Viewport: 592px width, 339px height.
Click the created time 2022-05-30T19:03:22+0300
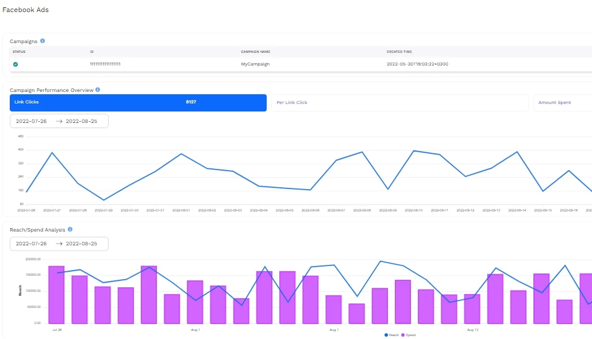(x=417, y=64)
